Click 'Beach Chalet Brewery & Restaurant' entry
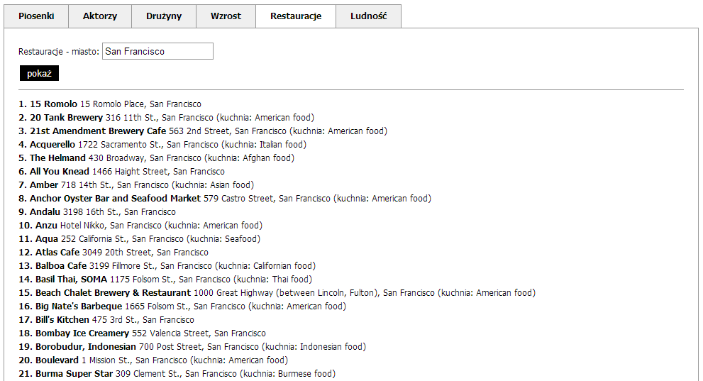Viewport: 703px width, 381px height. (x=277, y=293)
